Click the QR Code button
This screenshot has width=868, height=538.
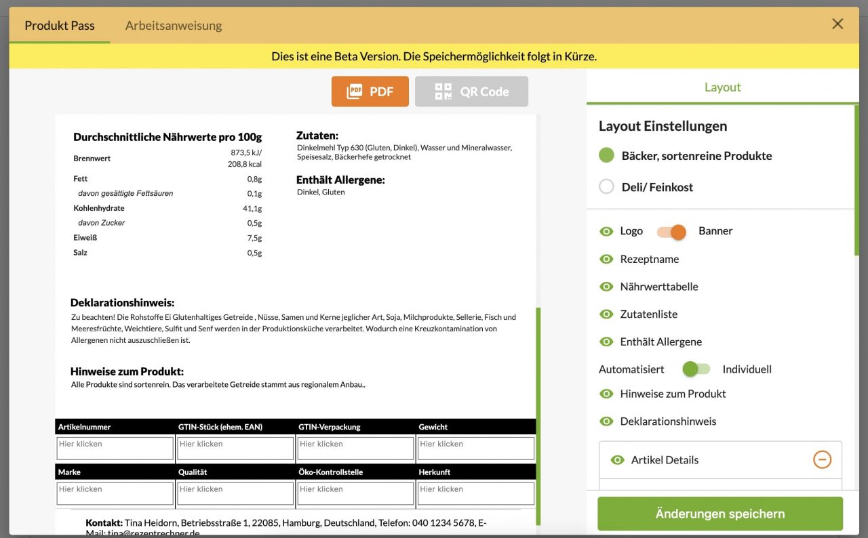[x=471, y=91]
